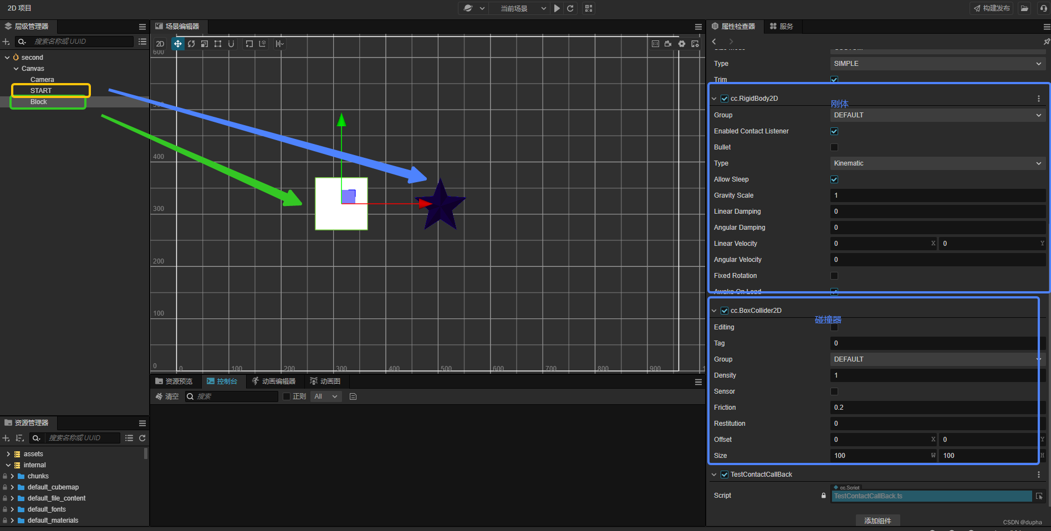Open the headset support icon
This screenshot has height=531, width=1051.
[x=1043, y=8]
